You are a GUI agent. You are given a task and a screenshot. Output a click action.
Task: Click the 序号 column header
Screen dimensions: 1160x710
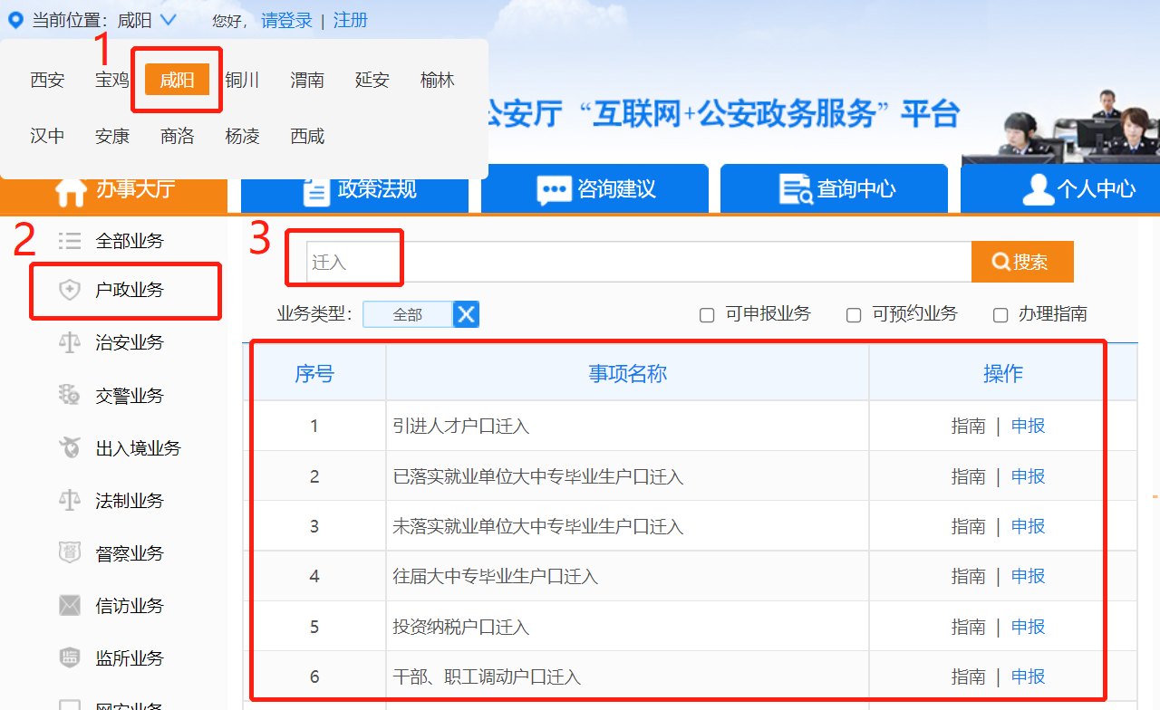314,373
